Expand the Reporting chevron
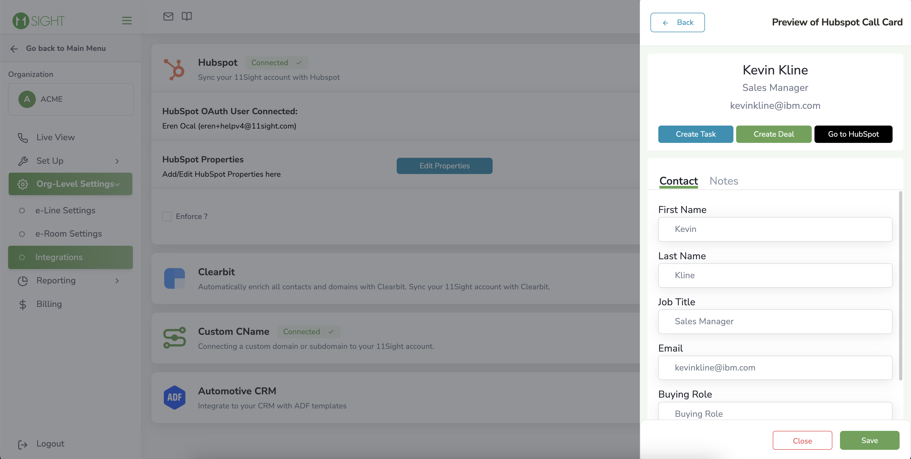This screenshot has height=459, width=911. (117, 281)
